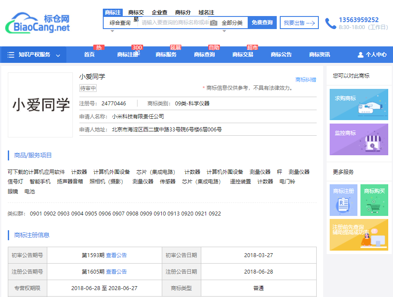The image size is (393, 297).
Task: Click the hamburger menu icon beside 知识产权服务
Action: coord(11,55)
